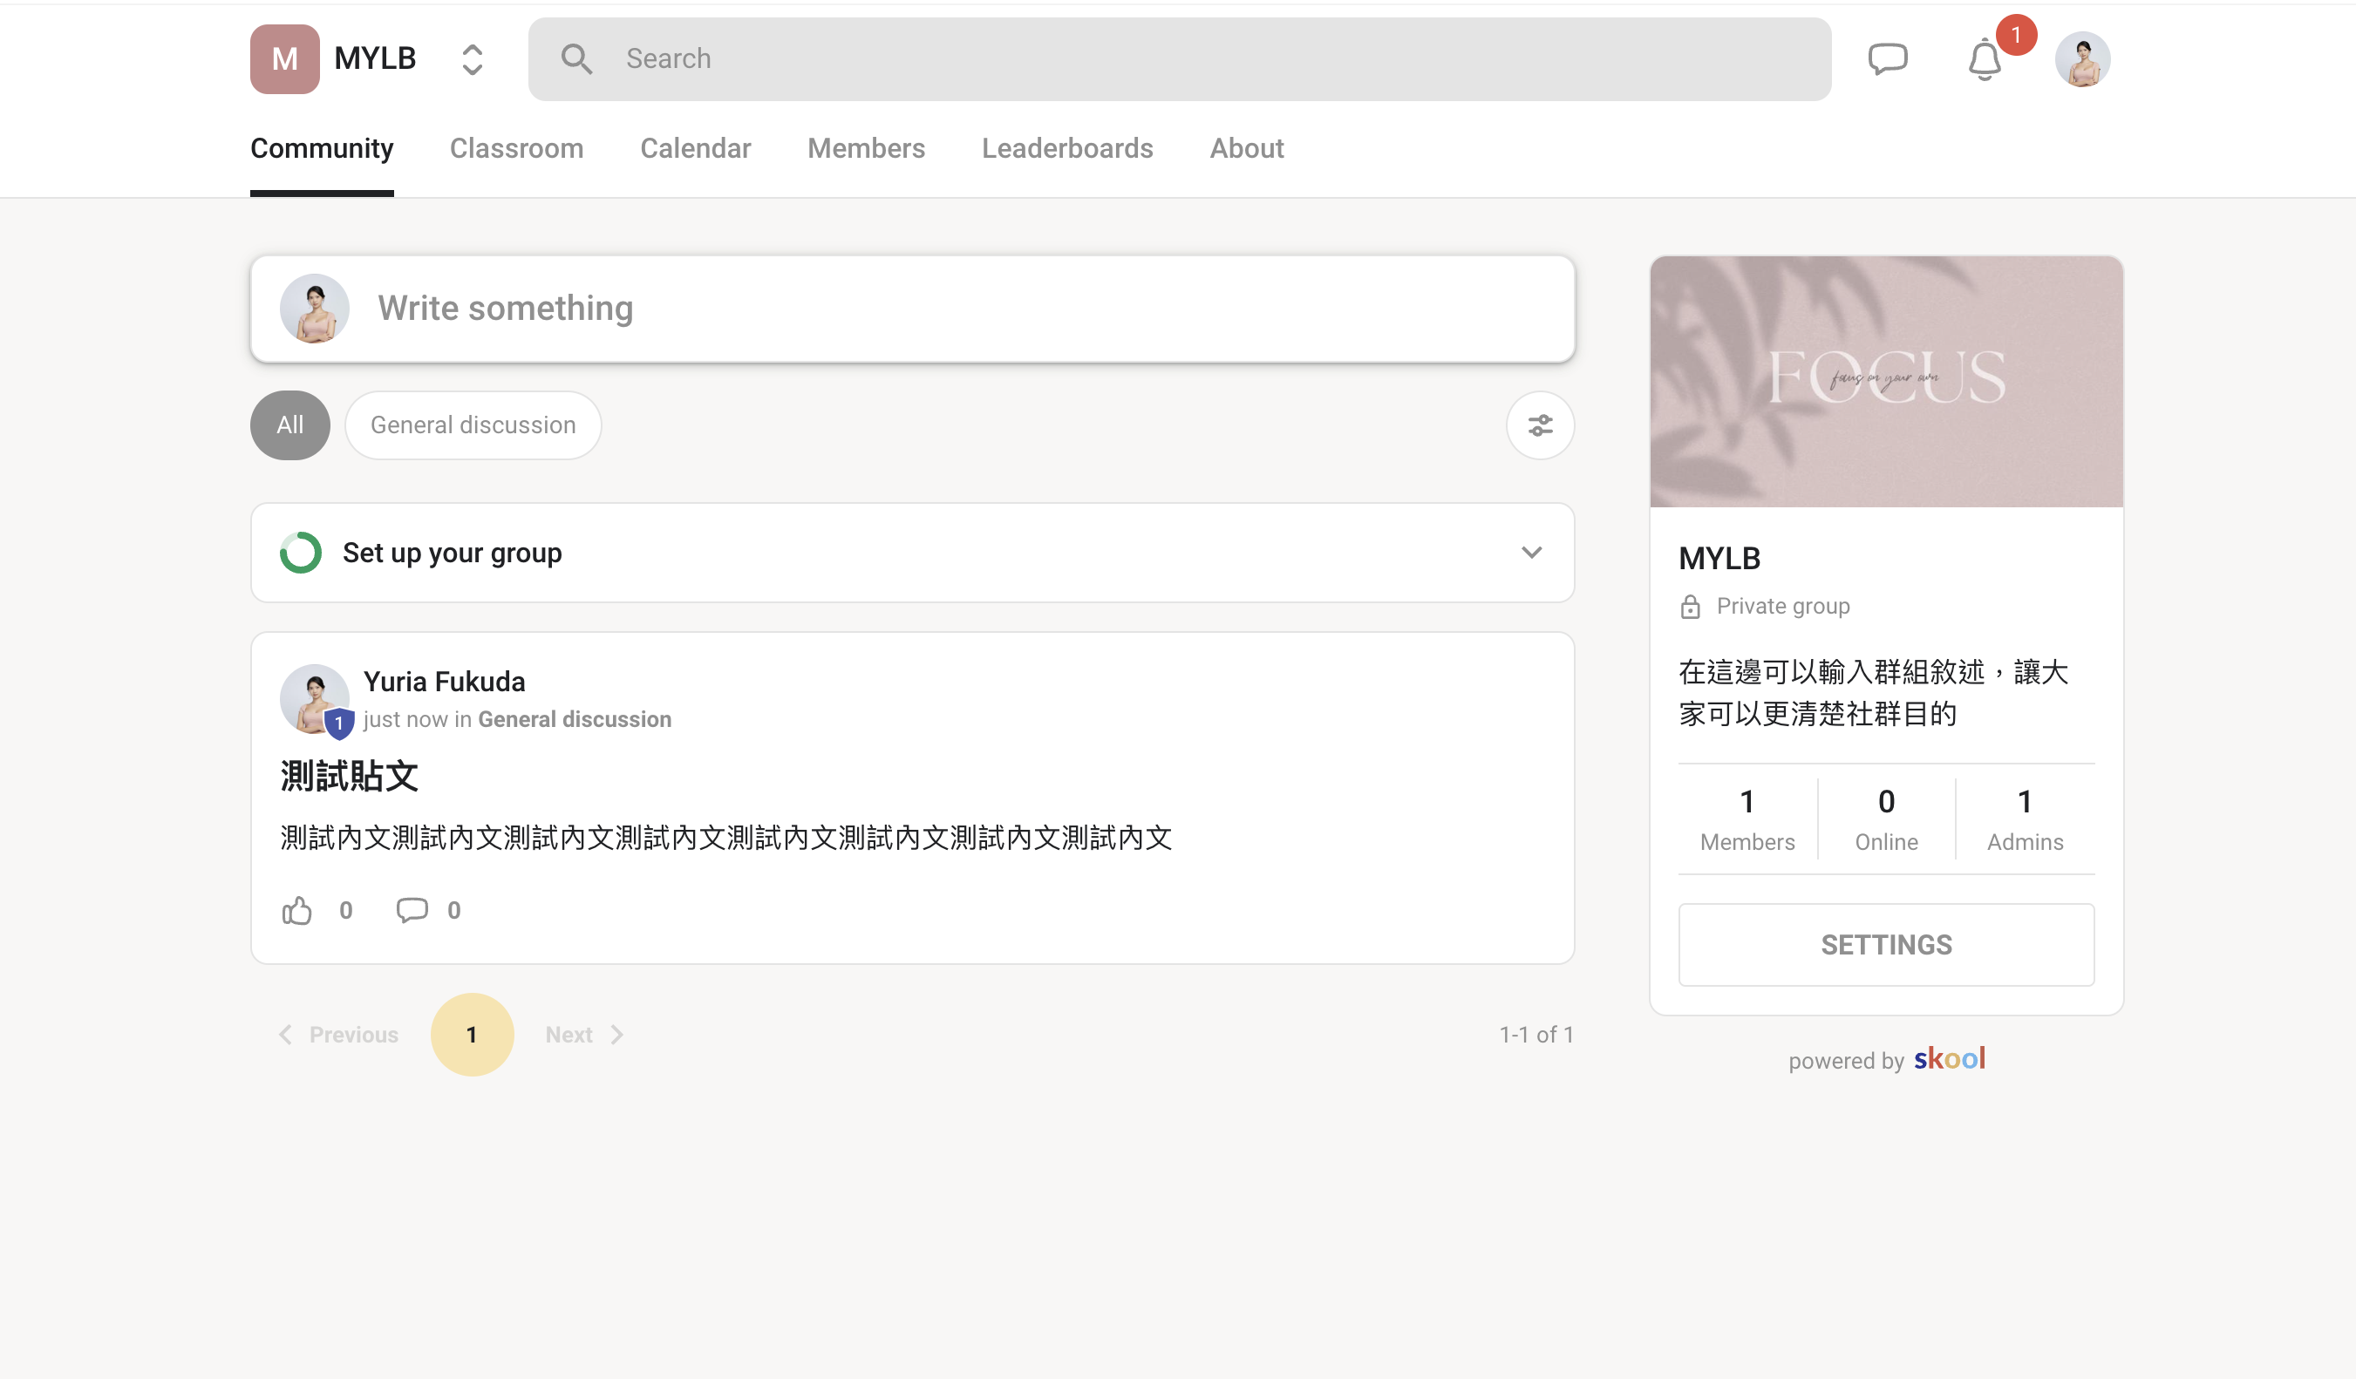Click the level 1 badge on avatar

(x=338, y=723)
